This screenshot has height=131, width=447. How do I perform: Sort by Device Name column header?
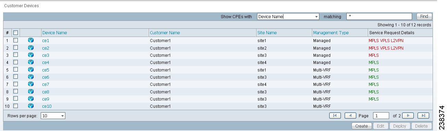pyautogui.click(x=55, y=33)
